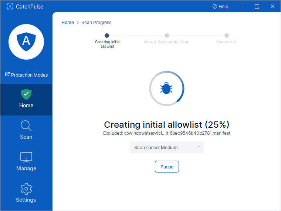Click the magnifying glass Scan icon
Image resolution: width=281 pixels, height=211 pixels.
coord(26,126)
